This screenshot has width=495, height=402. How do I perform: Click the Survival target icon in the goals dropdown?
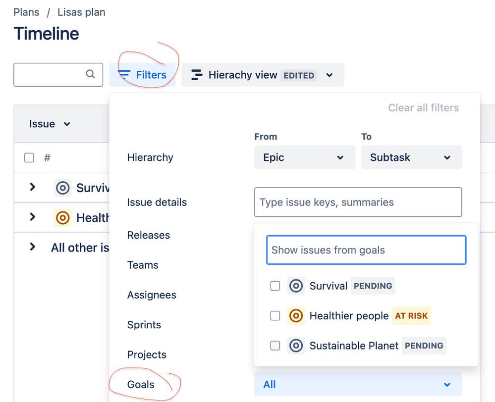pyautogui.click(x=296, y=286)
